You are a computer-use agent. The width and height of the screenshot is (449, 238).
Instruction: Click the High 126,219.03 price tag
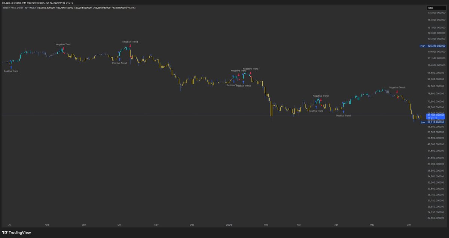click(x=433, y=46)
